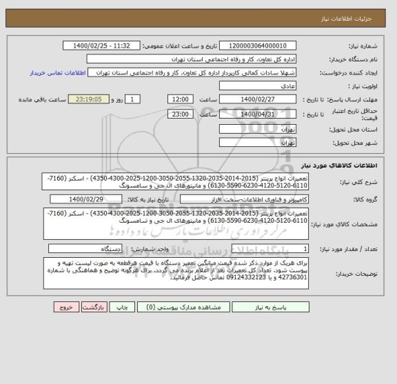Select the delivery city field تهران

[258, 142]
